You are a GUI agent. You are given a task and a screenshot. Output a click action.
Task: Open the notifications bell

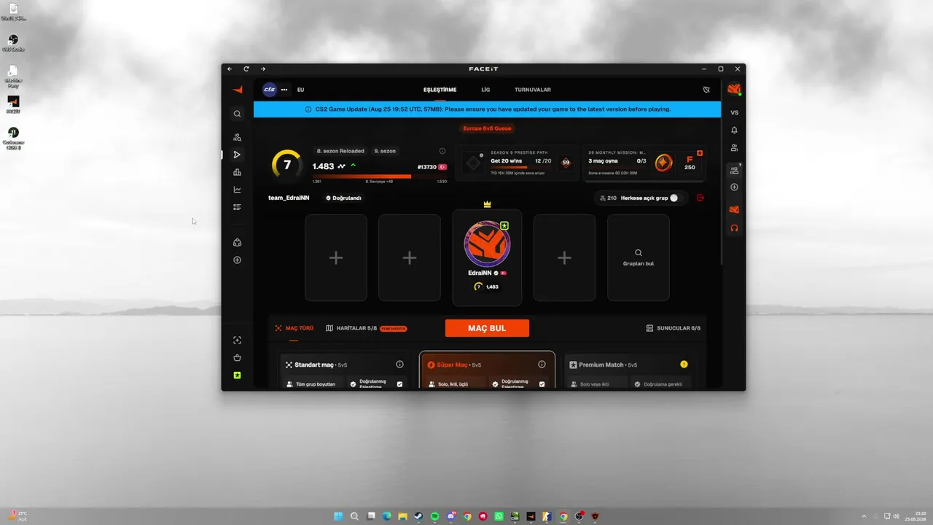tap(734, 131)
